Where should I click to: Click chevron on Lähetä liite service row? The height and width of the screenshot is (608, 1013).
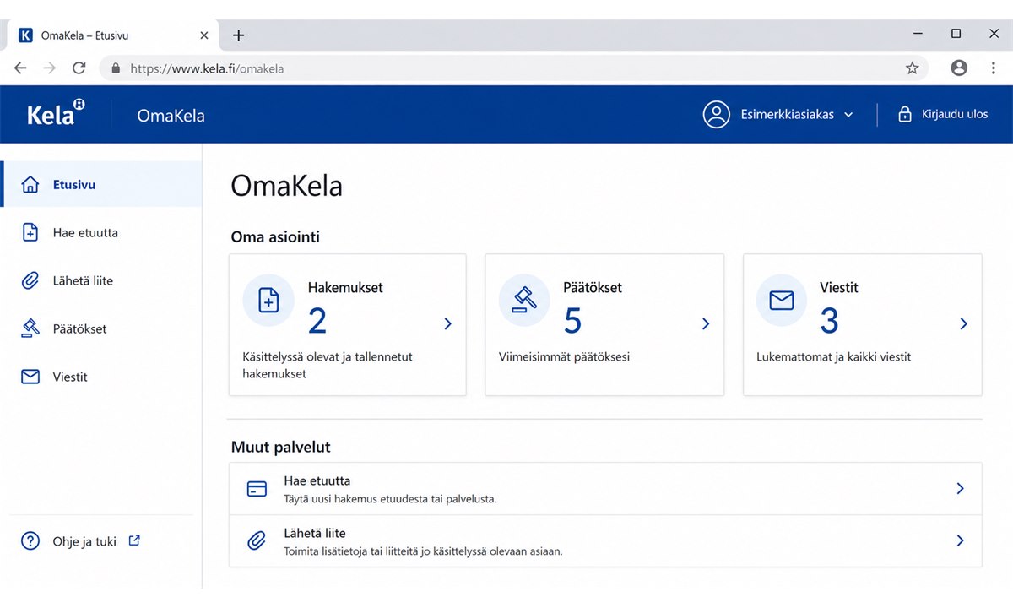(960, 540)
